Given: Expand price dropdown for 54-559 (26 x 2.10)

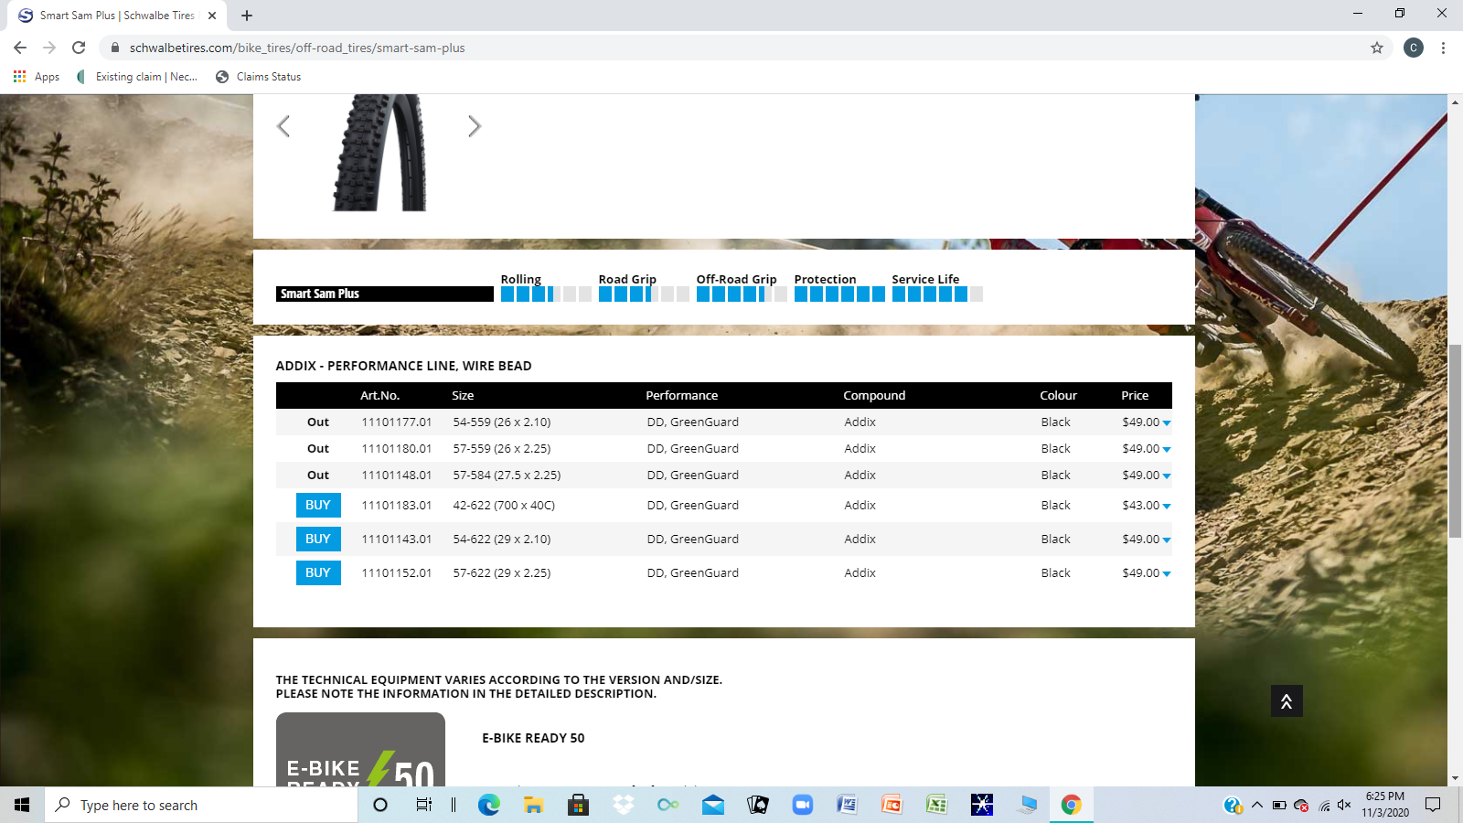Looking at the screenshot, I should (x=1166, y=422).
